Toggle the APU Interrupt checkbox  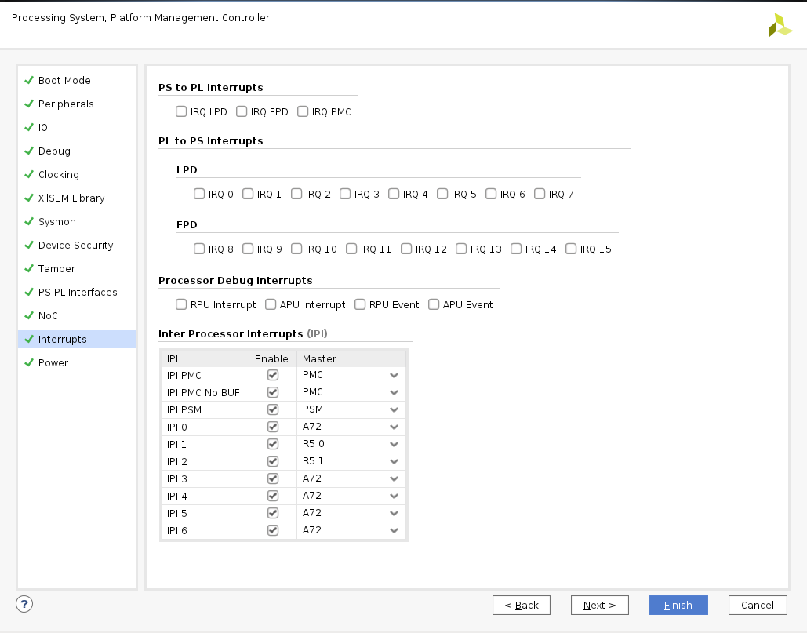click(x=271, y=305)
